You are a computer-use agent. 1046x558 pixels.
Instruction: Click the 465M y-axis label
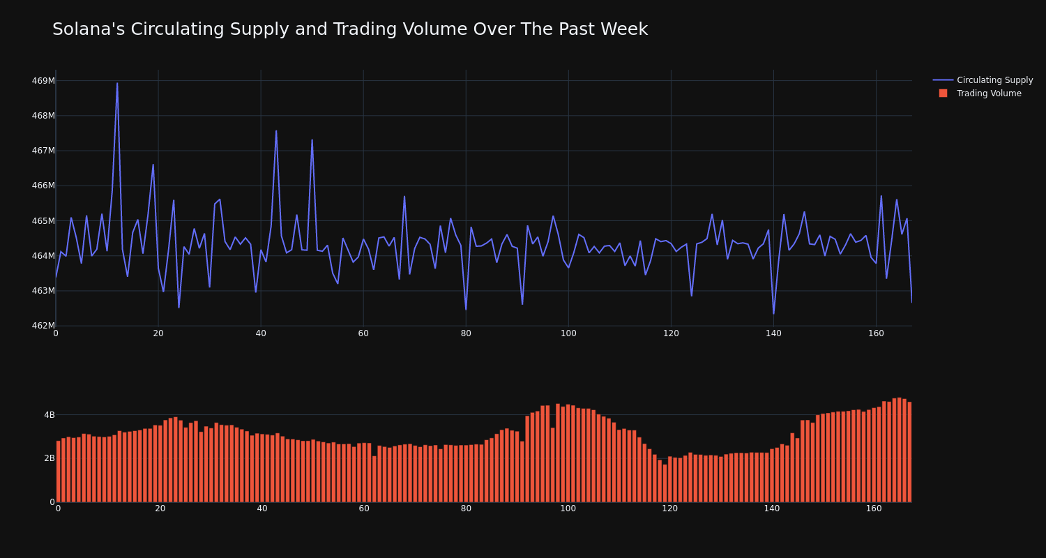pos(43,221)
